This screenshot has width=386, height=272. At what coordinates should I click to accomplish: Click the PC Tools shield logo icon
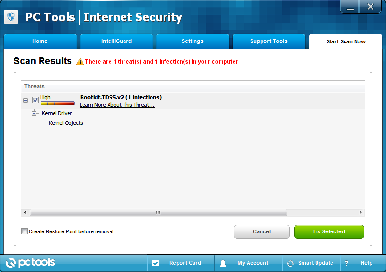(11, 17)
